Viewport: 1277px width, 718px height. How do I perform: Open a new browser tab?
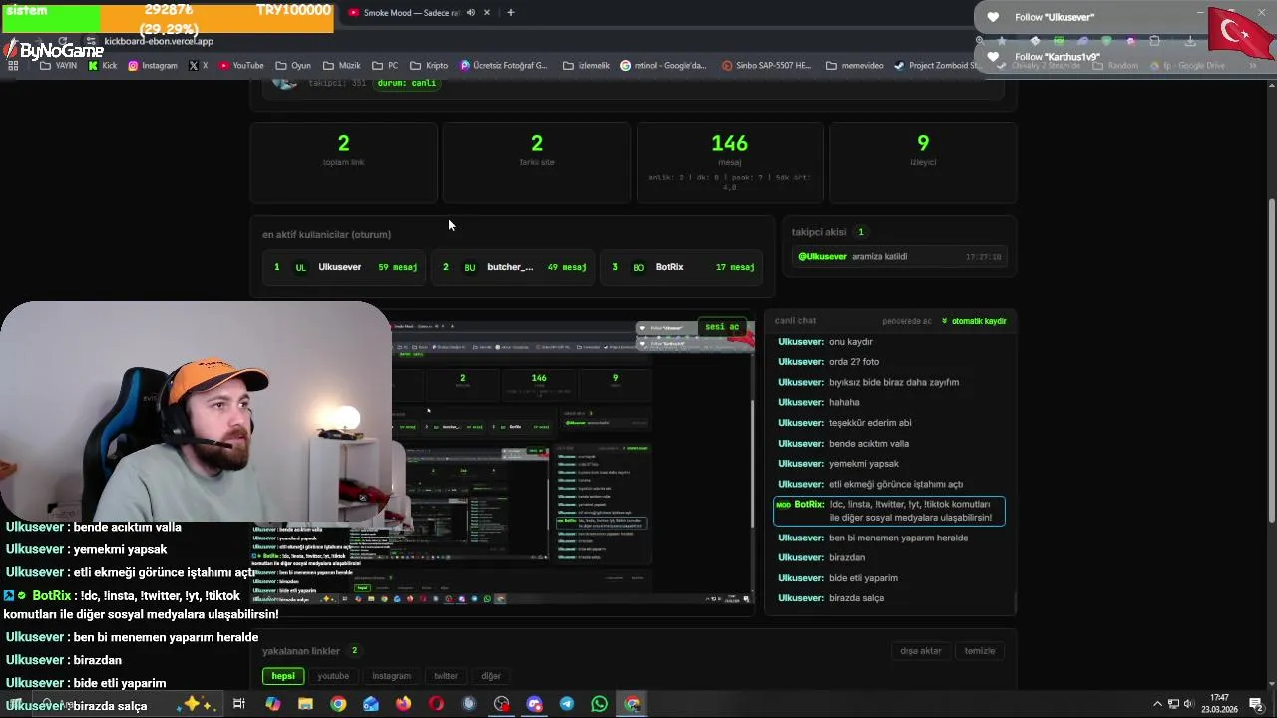coord(510,13)
